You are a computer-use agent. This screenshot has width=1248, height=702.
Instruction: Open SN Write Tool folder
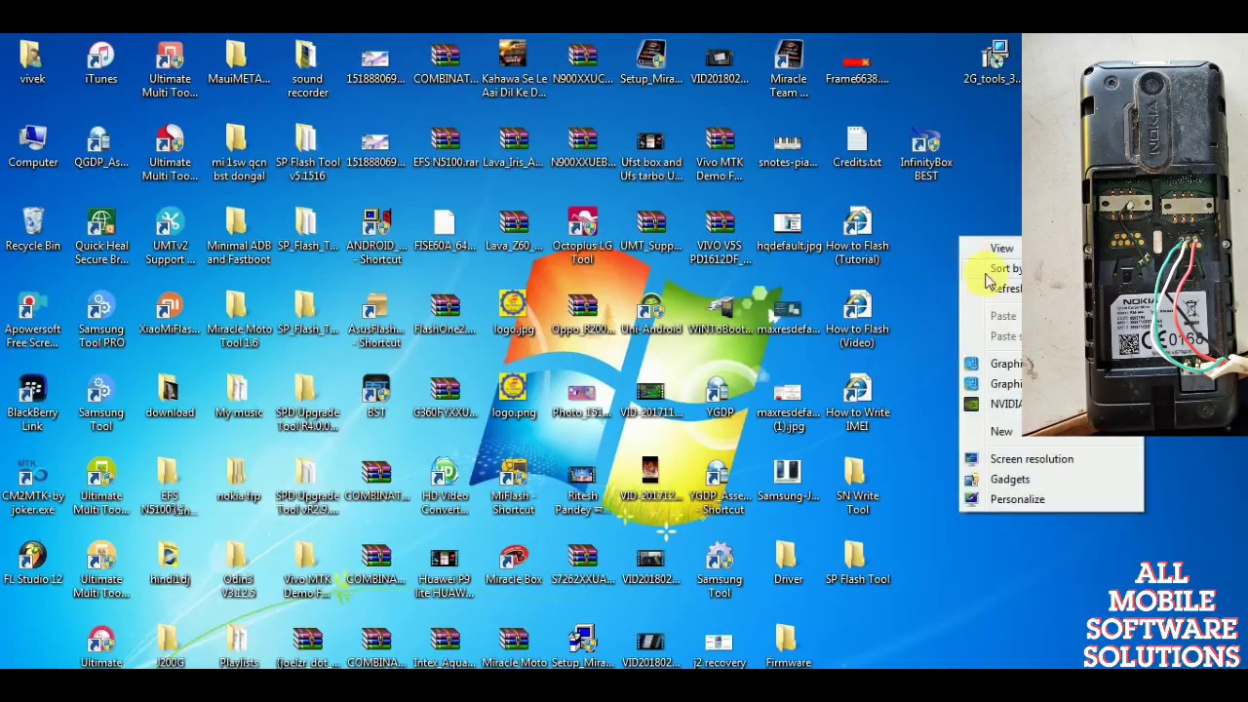click(x=858, y=487)
